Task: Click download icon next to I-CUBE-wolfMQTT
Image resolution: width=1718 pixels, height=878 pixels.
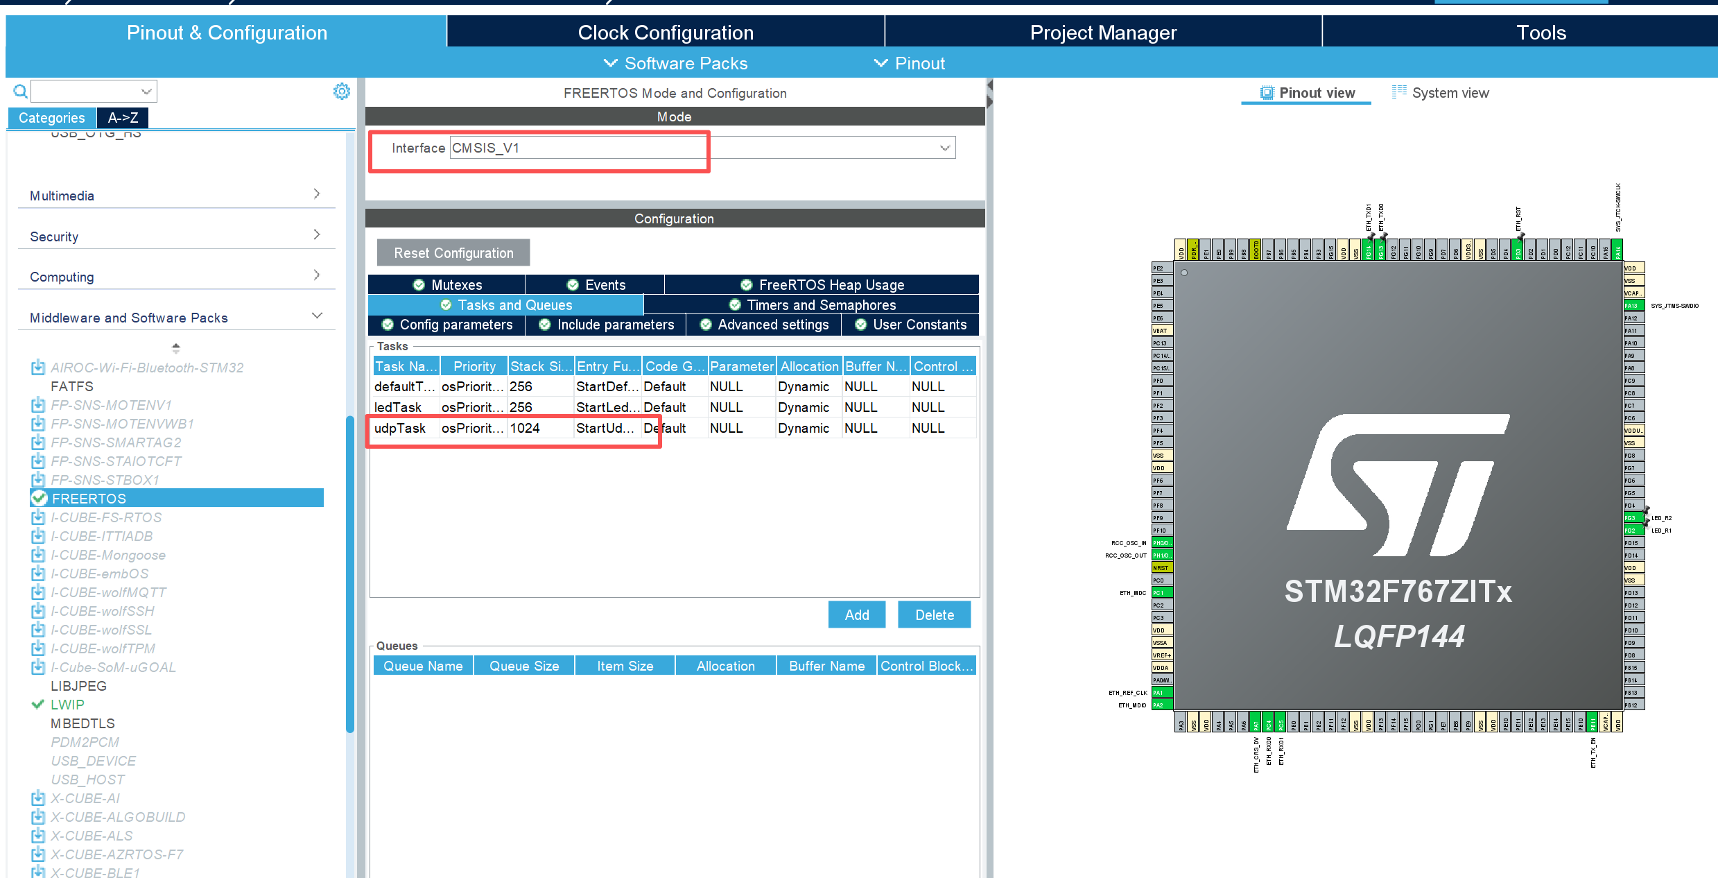Action: coord(38,592)
